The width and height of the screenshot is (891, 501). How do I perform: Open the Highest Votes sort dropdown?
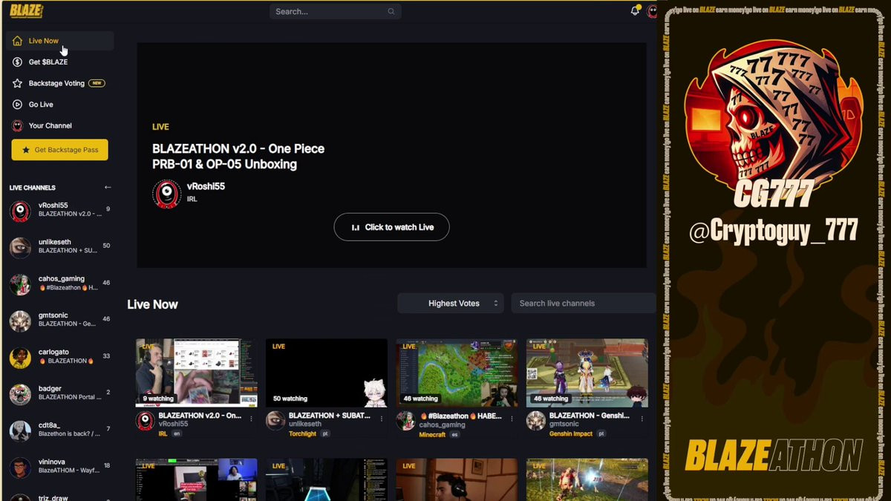click(451, 303)
